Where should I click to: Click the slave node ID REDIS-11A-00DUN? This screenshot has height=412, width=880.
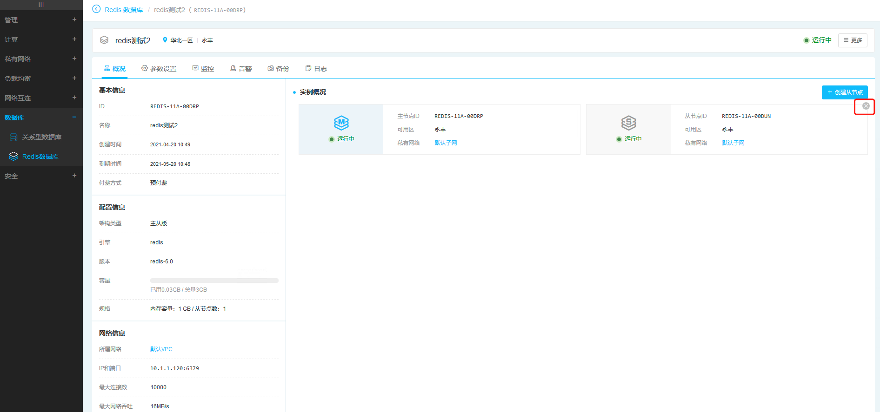pos(746,116)
